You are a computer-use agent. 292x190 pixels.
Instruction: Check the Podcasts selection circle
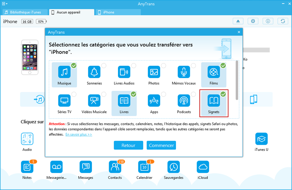194,94
